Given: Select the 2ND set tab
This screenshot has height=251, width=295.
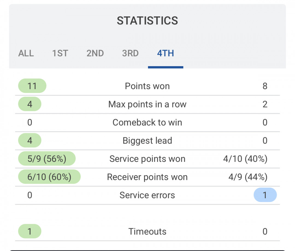Looking at the screenshot, I should (x=95, y=53).
